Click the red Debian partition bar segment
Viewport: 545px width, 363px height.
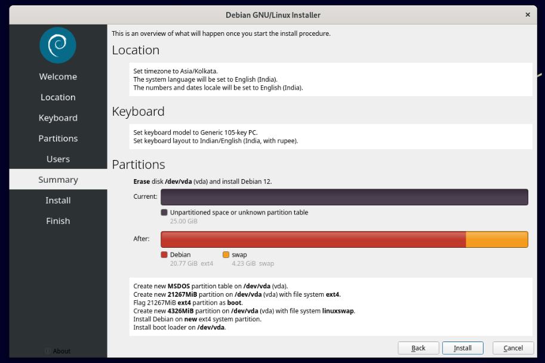(x=313, y=239)
